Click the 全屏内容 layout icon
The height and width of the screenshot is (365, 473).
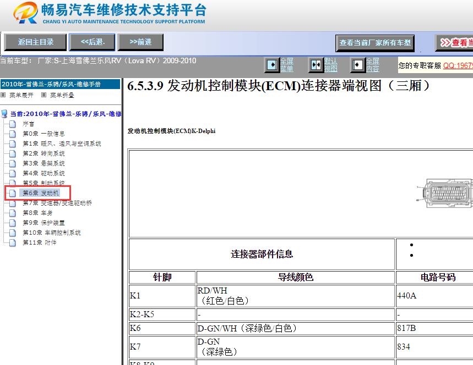click(x=358, y=65)
